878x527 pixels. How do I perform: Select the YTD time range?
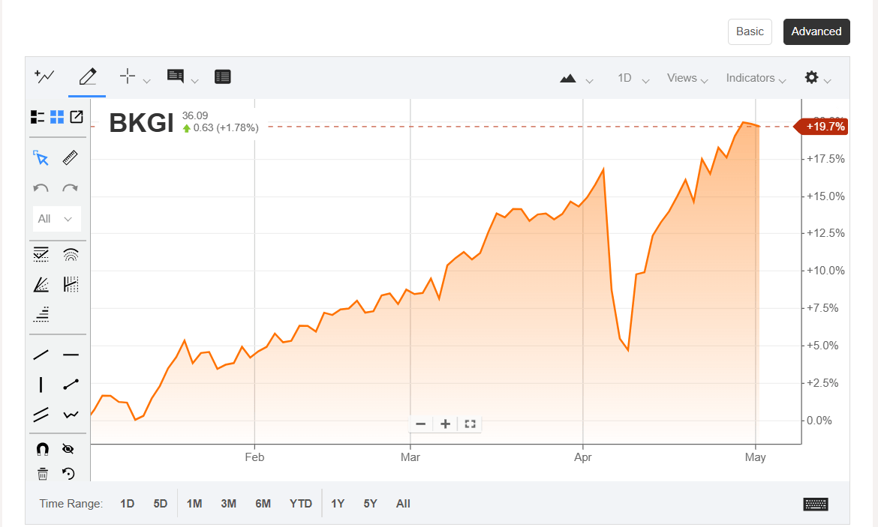[301, 503]
